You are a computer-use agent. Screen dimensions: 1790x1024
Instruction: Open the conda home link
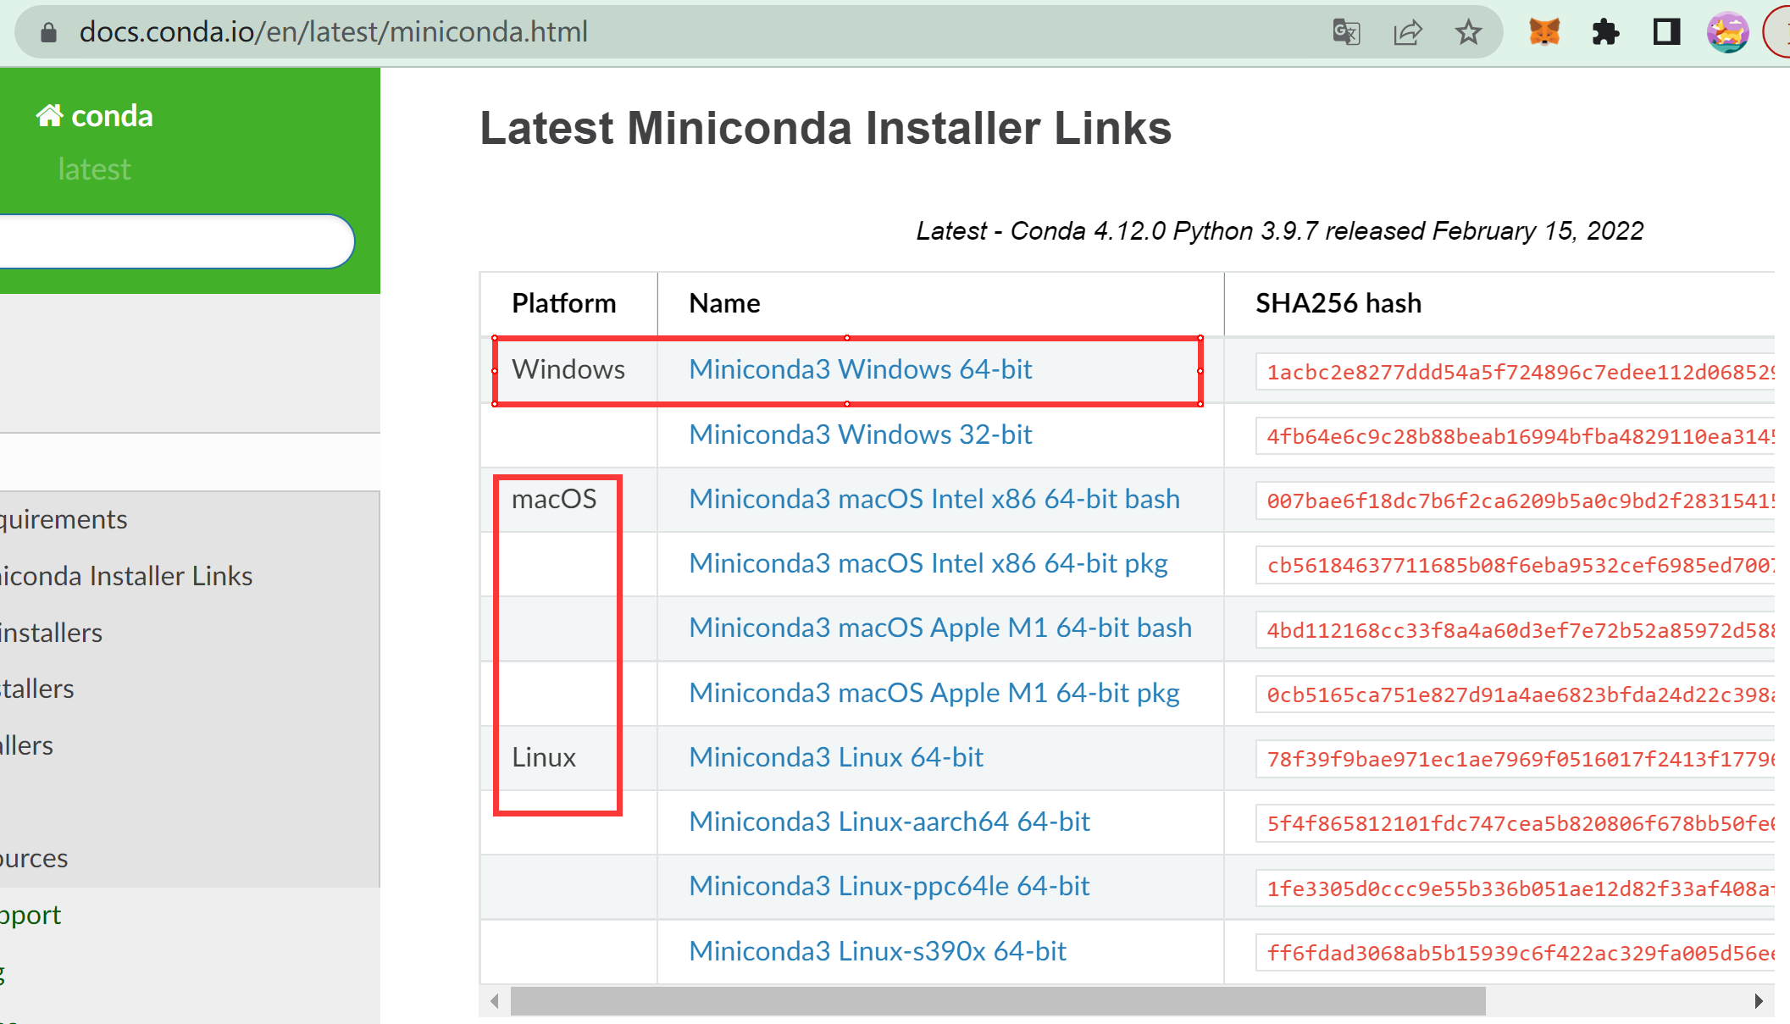point(95,115)
